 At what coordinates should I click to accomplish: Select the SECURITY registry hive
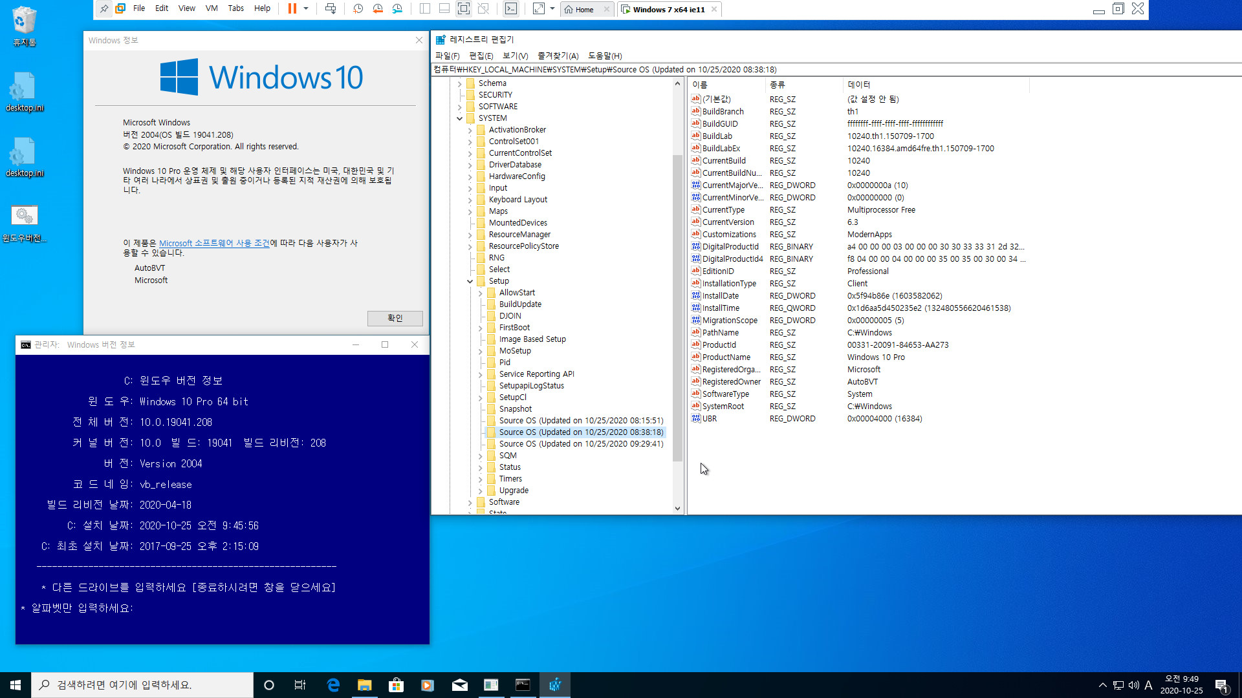coord(495,95)
